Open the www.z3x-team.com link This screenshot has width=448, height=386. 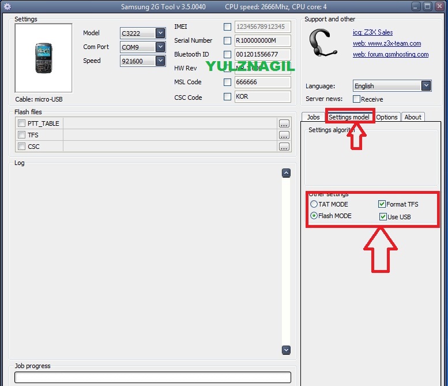[387, 43]
